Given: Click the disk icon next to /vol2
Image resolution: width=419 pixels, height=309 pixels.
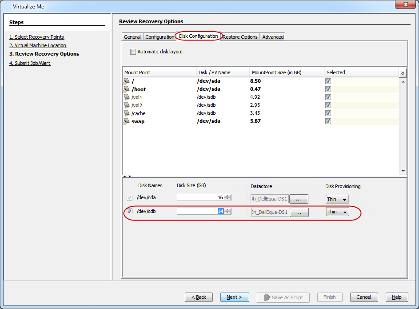Looking at the screenshot, I should (127, 105).
